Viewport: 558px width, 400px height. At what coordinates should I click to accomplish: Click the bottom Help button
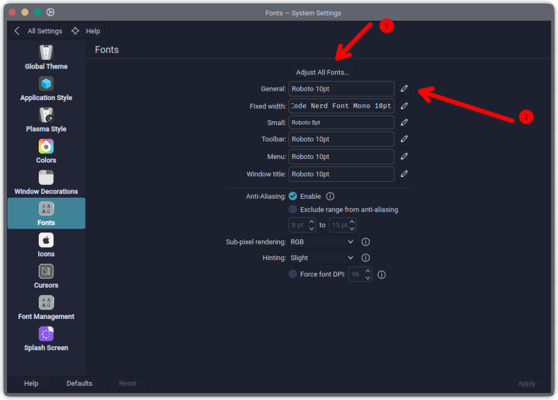pyautogui.click(x=31, y=383)
